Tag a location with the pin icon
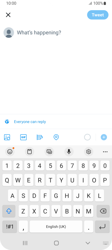Image resolution: width=112 pixels, height=250 pixels. [x=56, y=137]
